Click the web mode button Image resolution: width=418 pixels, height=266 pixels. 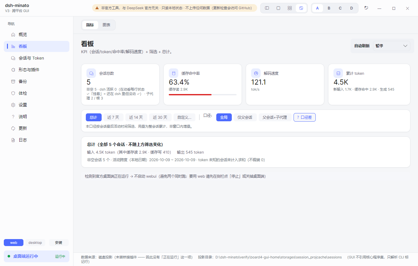point(14,243)
